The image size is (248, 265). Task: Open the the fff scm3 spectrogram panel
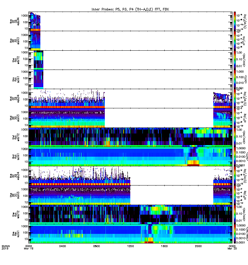[x=130, y=195]
